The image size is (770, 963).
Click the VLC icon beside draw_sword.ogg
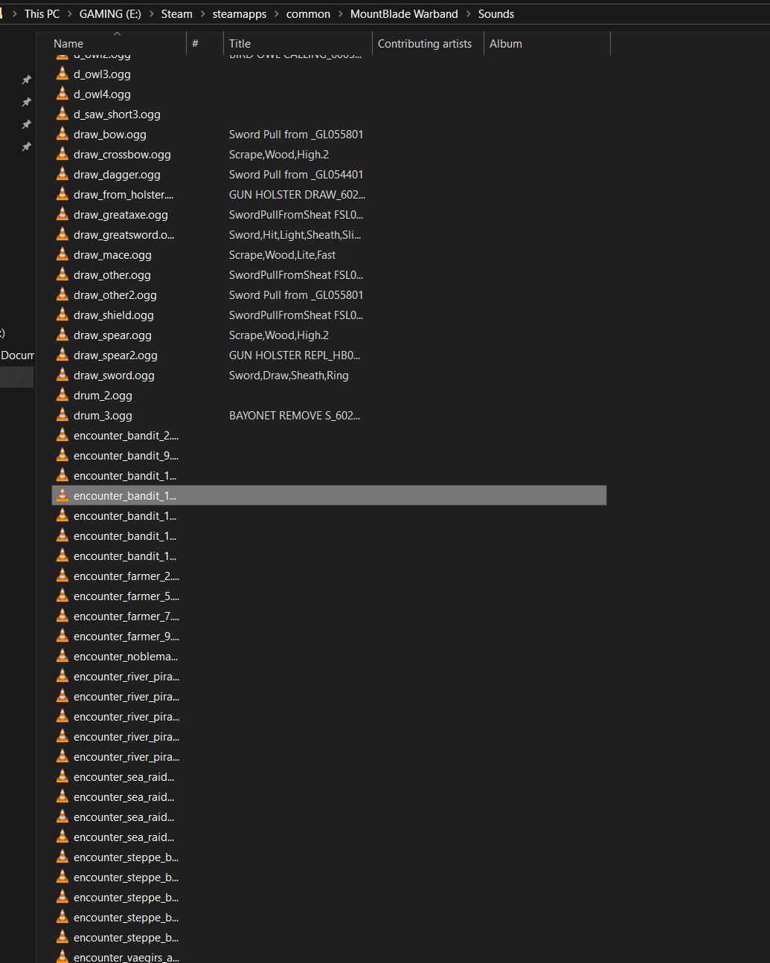(62, 376)
